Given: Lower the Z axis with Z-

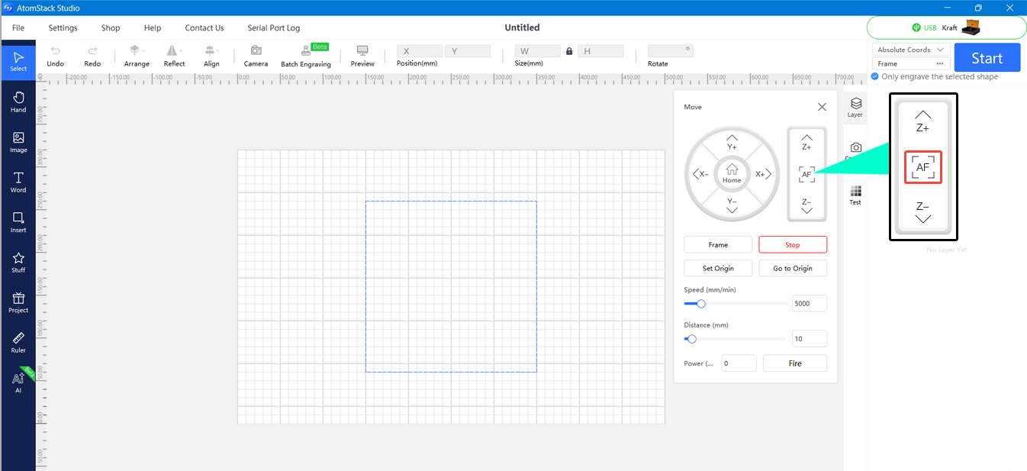Looking at the screenshot, I should 806,206.
